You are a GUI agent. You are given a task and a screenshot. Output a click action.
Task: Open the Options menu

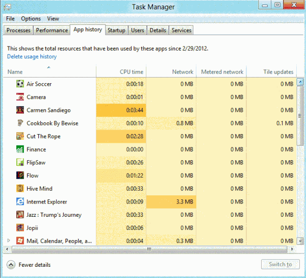tap(31, 19)
